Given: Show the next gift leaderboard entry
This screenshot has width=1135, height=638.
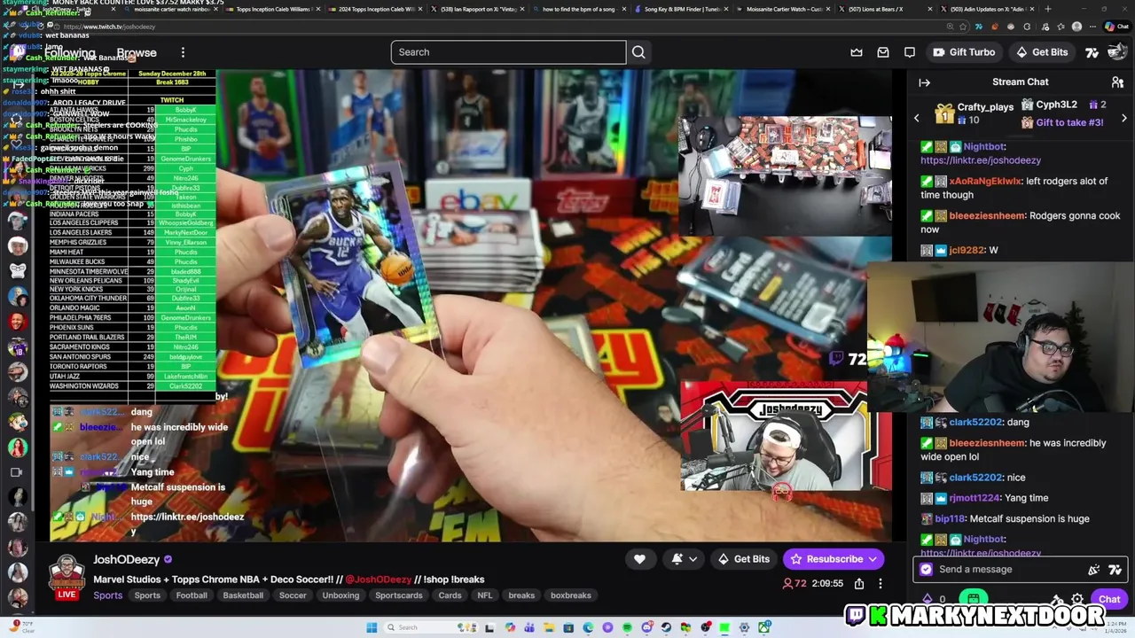Looking at the screenshot, I should point(1123,118).
